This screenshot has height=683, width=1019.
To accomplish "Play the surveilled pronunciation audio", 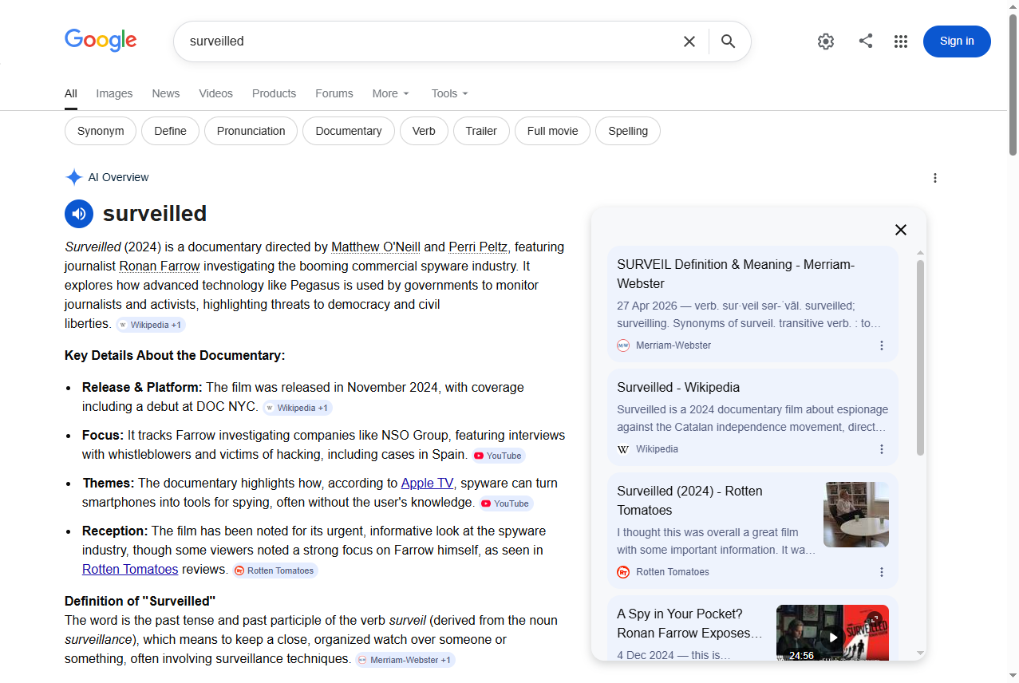I will point(79,214).
